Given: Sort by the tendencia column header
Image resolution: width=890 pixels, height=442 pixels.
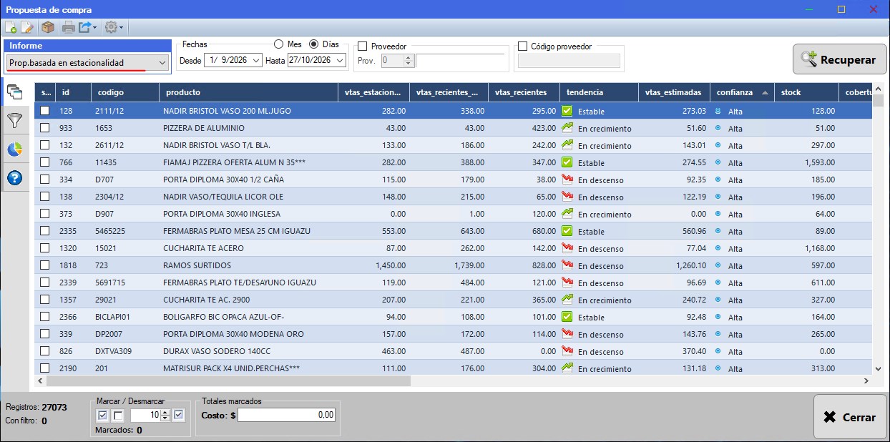Looking at the screenshot, I should [600, 92].
